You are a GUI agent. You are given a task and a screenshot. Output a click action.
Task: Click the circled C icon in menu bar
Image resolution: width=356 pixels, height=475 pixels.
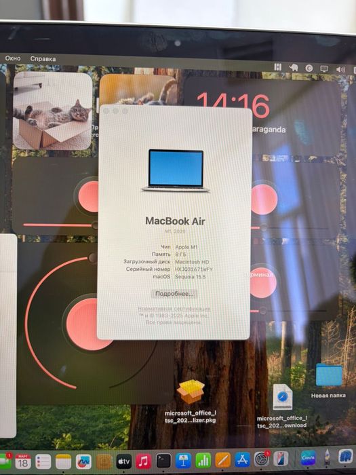pyautogui.click(x=309, y=68)
